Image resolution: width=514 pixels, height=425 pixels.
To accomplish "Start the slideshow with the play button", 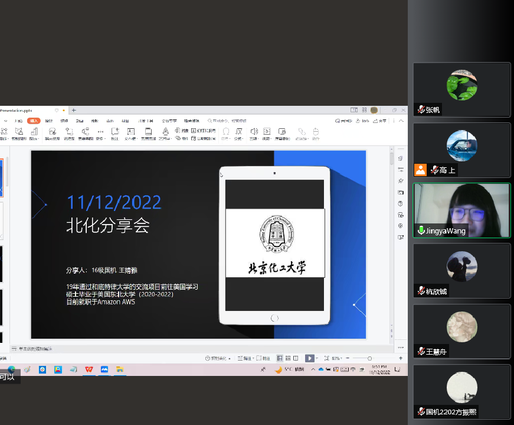I will 309,358.
